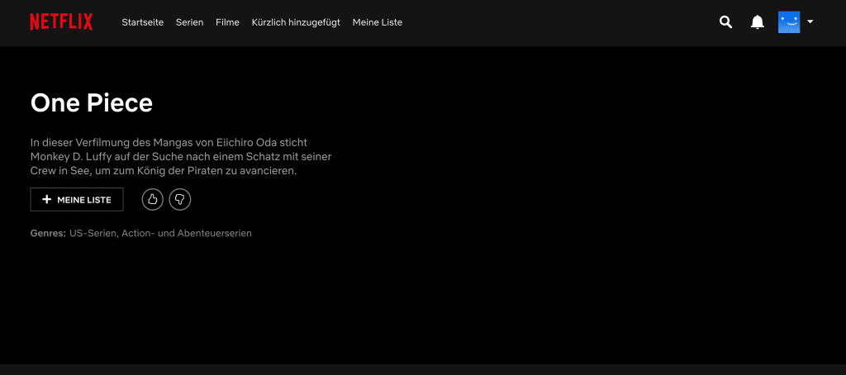
Task: Click the empty black area right of the description
Action: [x=578, y=165]
